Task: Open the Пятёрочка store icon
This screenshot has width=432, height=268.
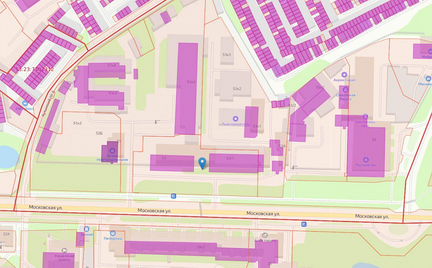Action: (x=113, y=233)
